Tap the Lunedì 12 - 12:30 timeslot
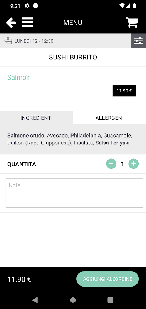The width and height of the screenshot is (146, 309). point(34,41)
